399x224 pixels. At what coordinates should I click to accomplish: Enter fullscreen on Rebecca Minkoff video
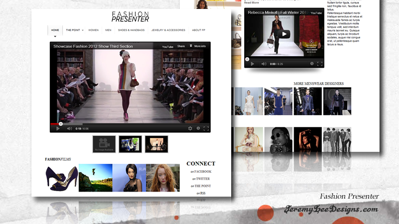(x=320, y=64)
